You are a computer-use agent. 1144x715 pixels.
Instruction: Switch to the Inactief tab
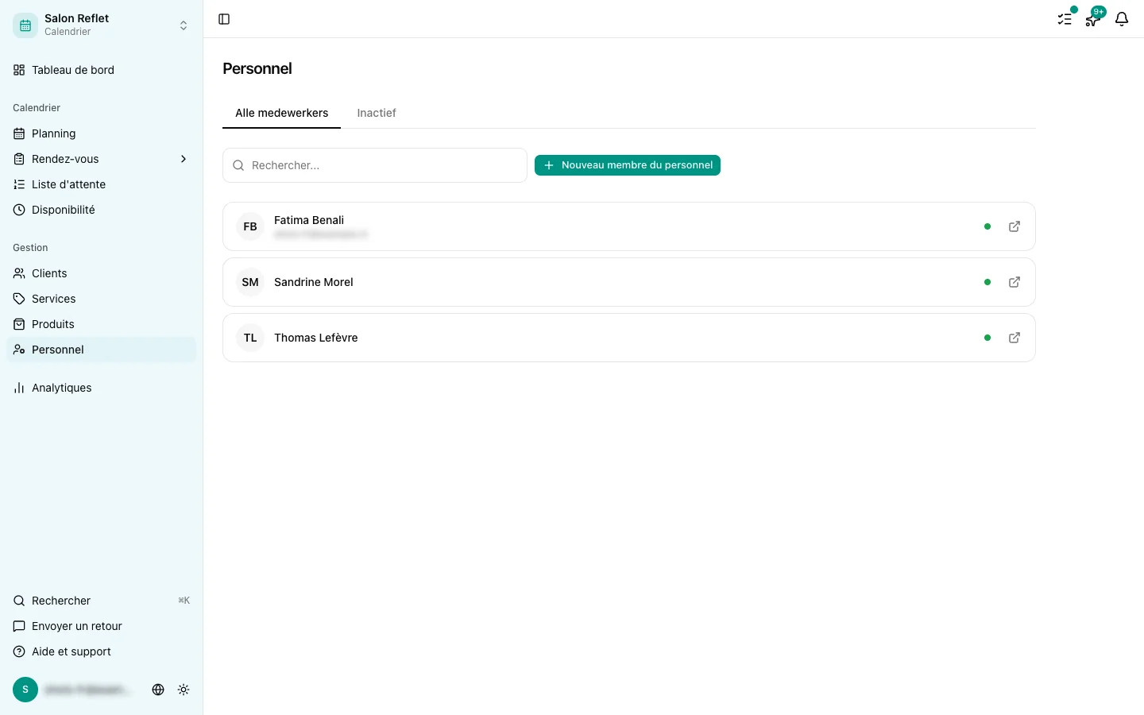pyautogui.click(x=377, y=113)
